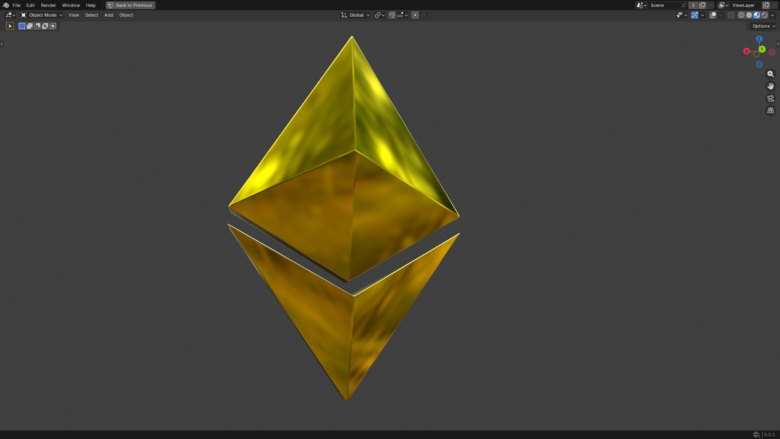
Task: Expand the right sidebar arrow
Action: coord(778,44)
